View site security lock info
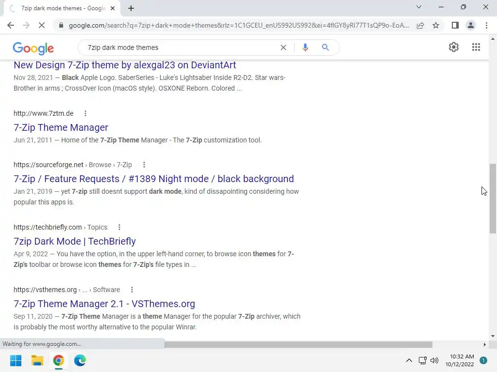This screenshot has width=497, height=372. pos(61,25)
